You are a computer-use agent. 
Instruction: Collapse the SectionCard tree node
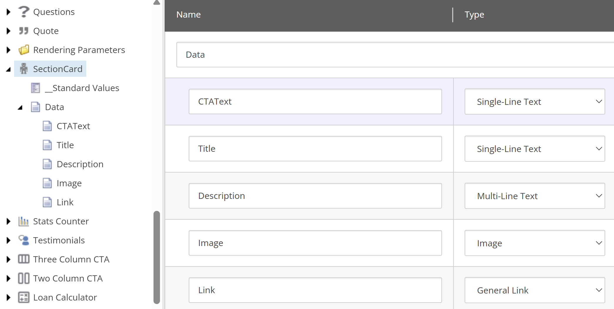tap(8, 69)
